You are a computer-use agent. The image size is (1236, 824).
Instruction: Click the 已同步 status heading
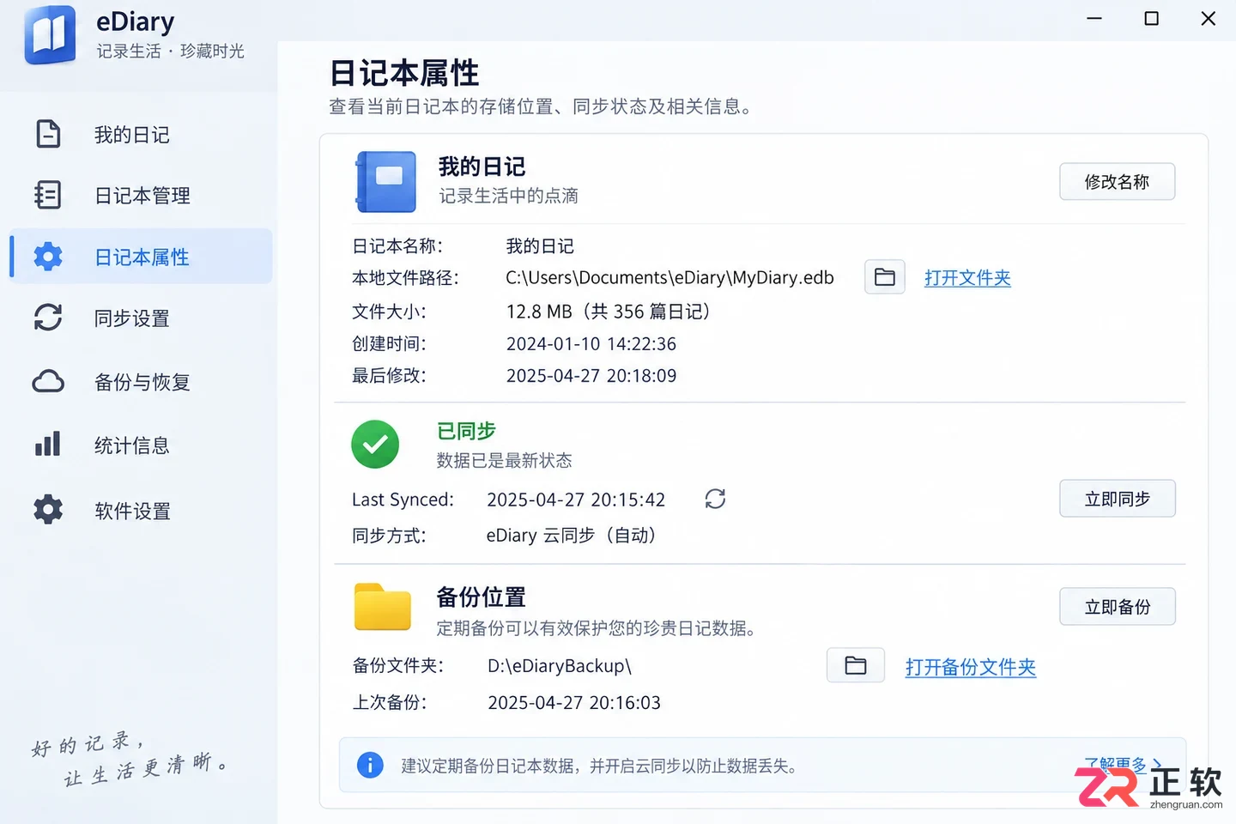pos(466,430)
